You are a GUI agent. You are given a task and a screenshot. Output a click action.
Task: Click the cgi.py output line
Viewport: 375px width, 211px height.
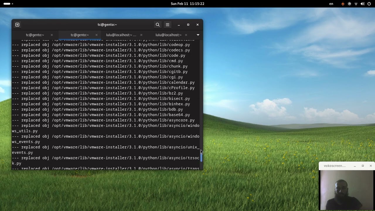[98, 77]
